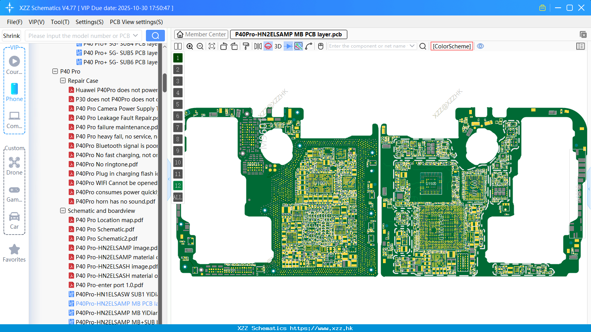The height and width of the screenshot is (332, 591).
Task: Open the yellow toolbox icon in title bar
Action: pos(542,8)
